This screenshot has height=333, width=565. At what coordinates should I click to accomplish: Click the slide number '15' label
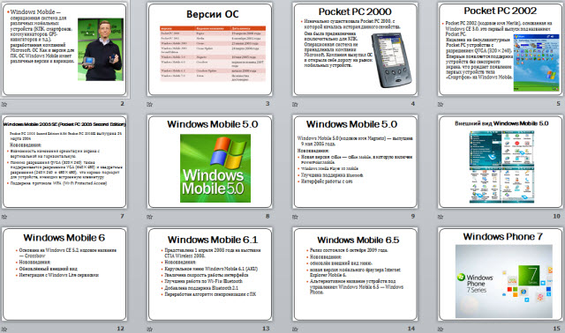557,329
